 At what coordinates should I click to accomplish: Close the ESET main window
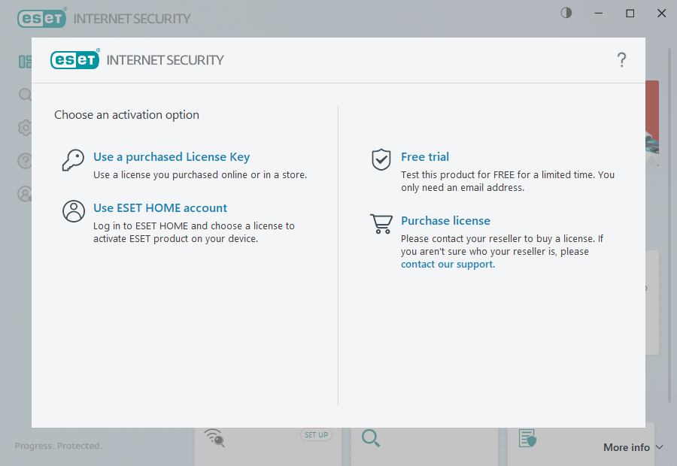pos(661,14)
